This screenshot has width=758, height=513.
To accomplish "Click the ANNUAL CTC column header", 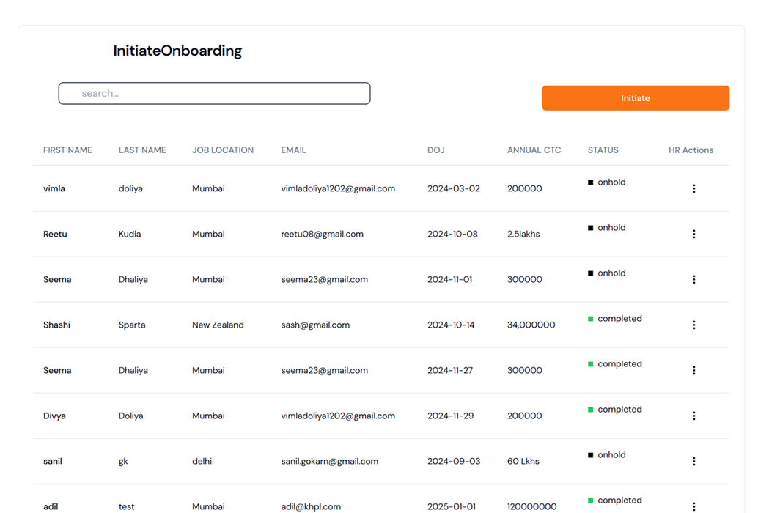I will [x=534, y=150].
